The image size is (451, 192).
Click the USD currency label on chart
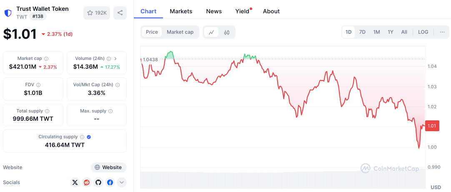coord(436,187)
